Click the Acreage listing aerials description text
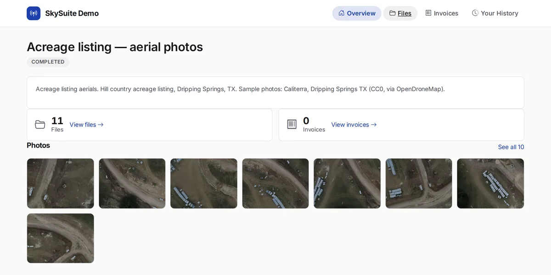The image size is (551, 275). tap(240, 89)
